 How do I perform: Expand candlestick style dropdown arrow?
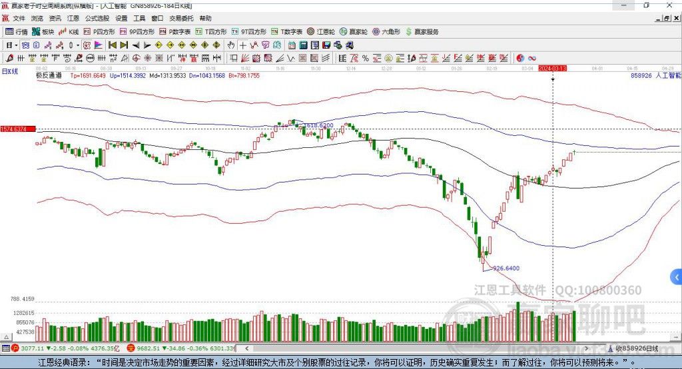[x=78, y=45]
